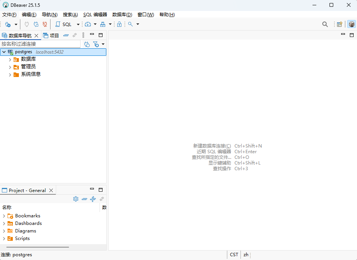The image size is (357, 260).
Task: Open the 数据库(D) menu
Action: pyautogui.click(x=122, y=15)
